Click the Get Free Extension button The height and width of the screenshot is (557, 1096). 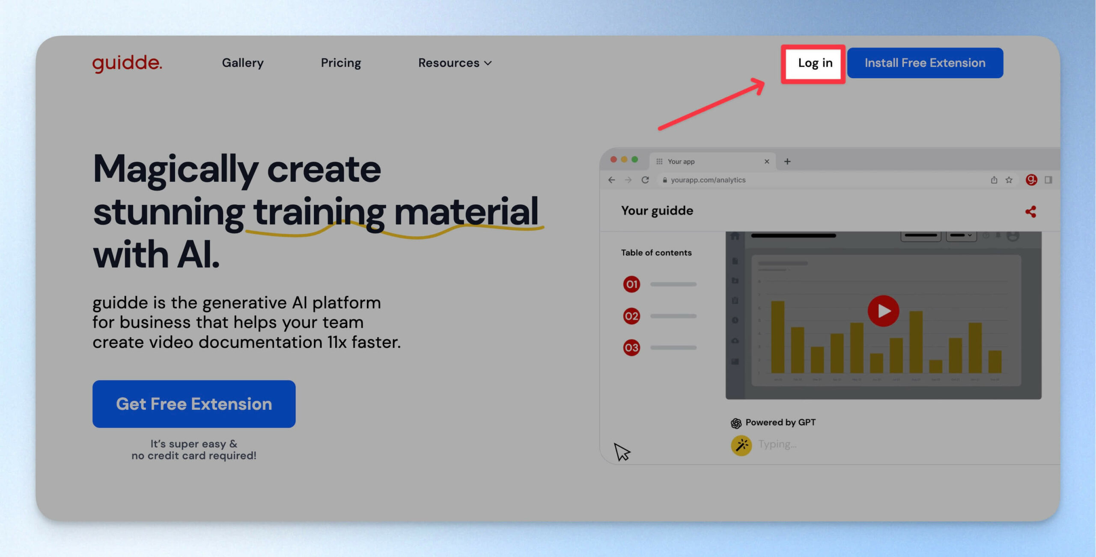194,404
